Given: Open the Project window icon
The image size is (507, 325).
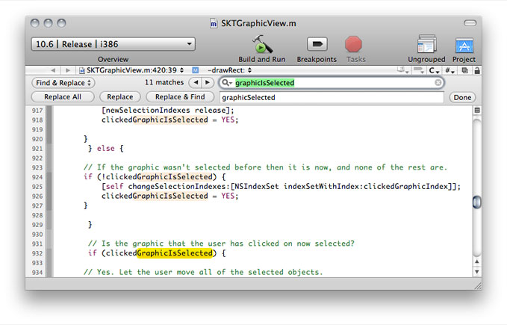Looking at the screenshot, I should (464, 44).
